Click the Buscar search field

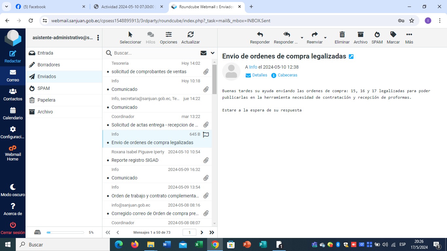click(154, 53)
